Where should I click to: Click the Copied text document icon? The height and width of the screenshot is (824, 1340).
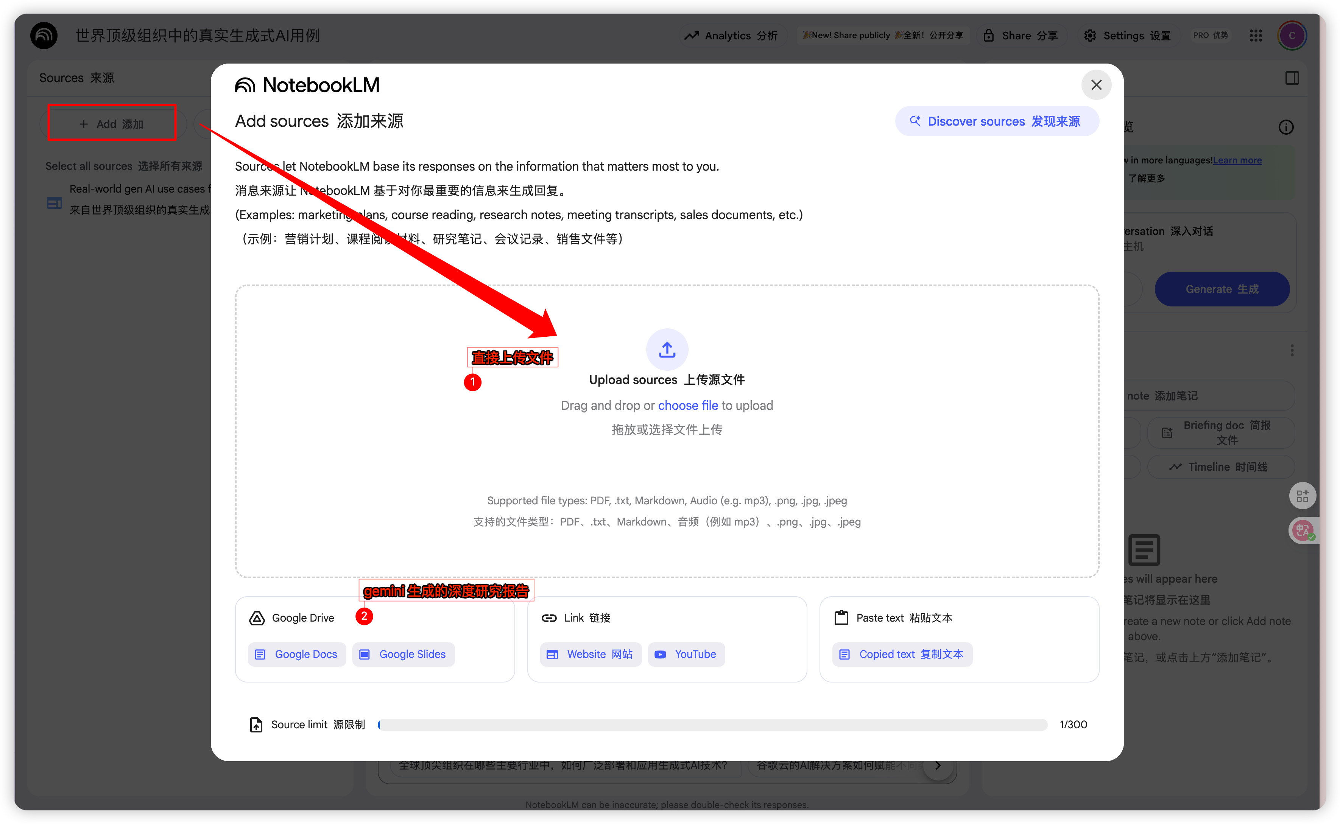[845, 655]
